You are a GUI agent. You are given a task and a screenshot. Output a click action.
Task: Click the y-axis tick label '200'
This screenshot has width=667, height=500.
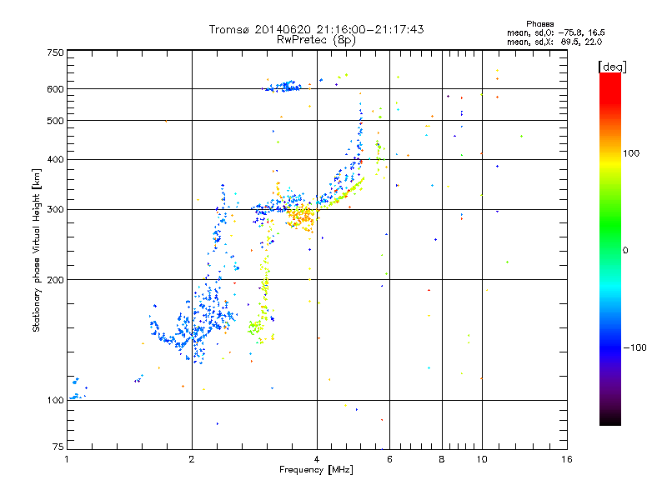[x=55, y=280]
